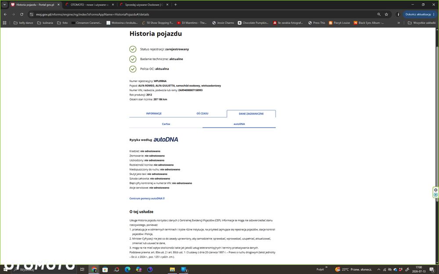Bookmark this page with the star icon

click(386, 14)
